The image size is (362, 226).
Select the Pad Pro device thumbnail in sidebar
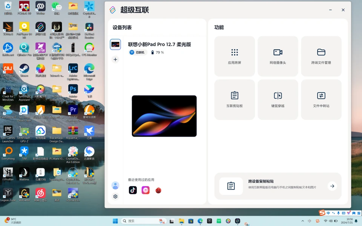click(x=115, y=44)
